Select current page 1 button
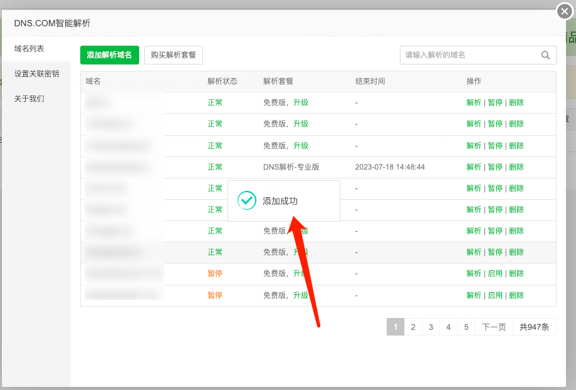Screen dimensions: 576x390 click(395, 327)
